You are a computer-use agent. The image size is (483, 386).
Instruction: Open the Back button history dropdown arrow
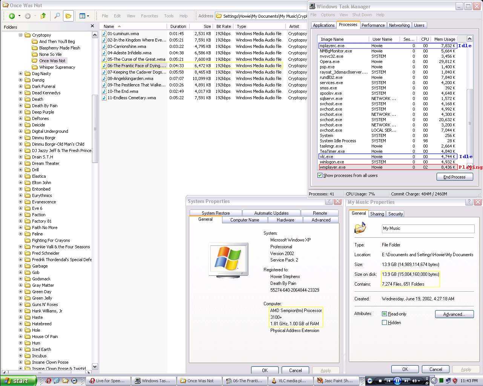tap(19, 16)
